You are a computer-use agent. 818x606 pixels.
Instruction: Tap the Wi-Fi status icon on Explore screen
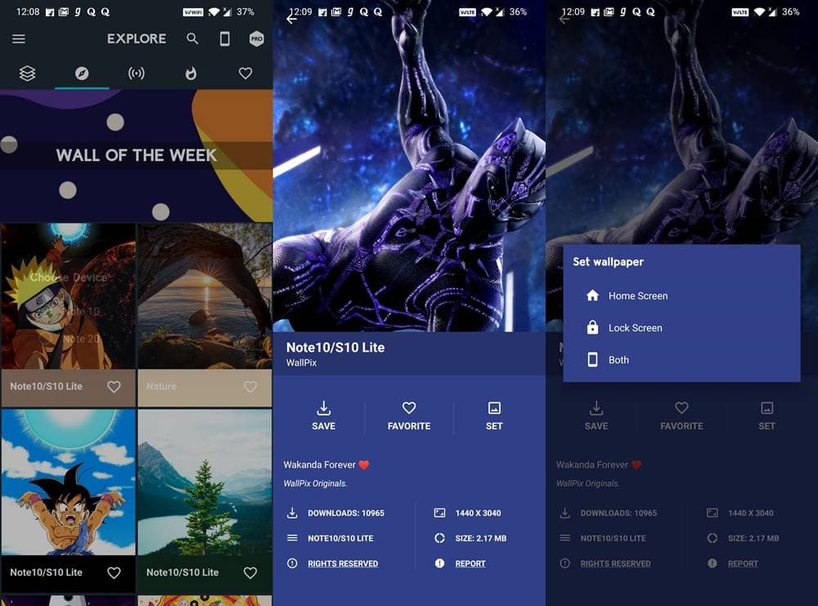[213, 11]
